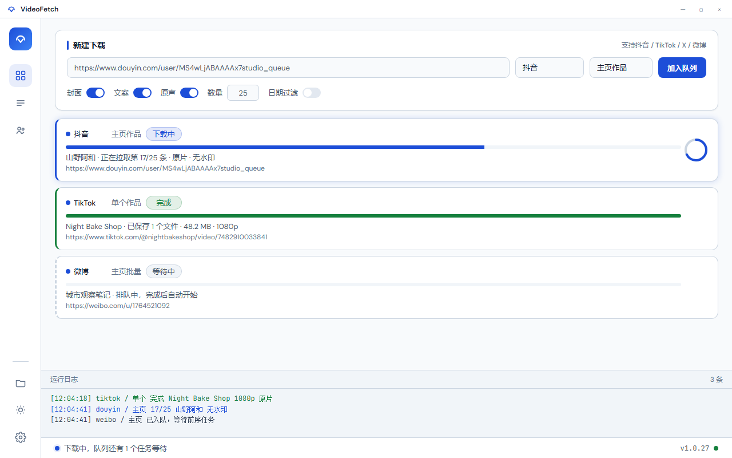This screenshot has width=732, height=458.
Task: Click the status bar 下载中 message
Action: [x=116, y=448]
